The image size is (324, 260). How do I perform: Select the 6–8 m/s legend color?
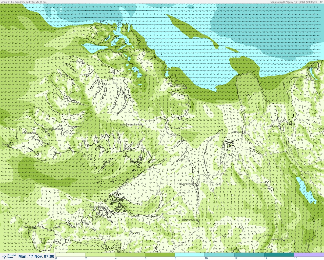[160, 255]
